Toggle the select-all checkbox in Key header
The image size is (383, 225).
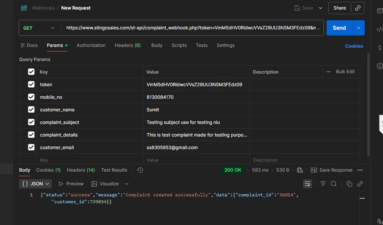pyautogui.click(x=31, y=72)
